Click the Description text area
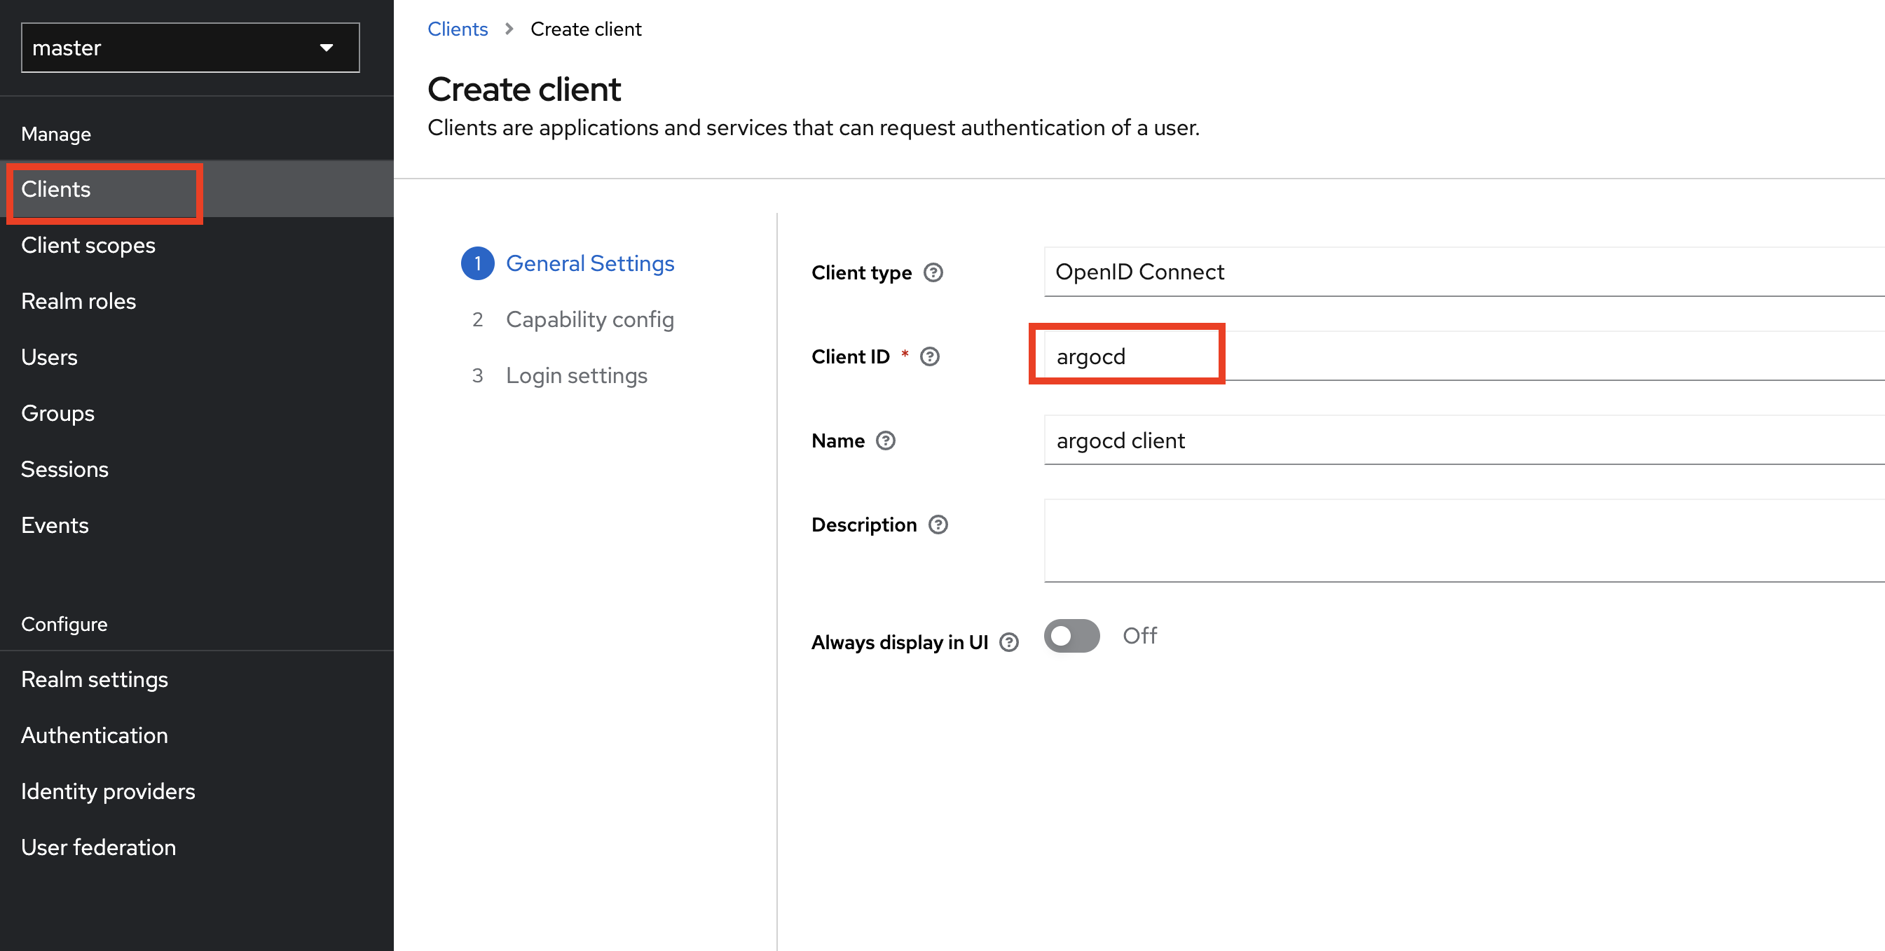This screenshot has height=951, width=1885. point(1464,540)
